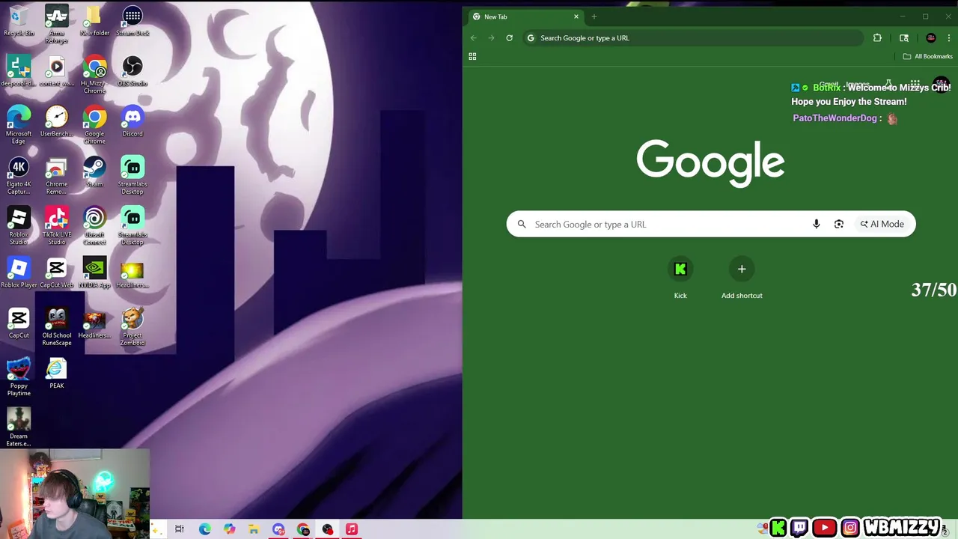Open Microsoft Edge from the taskbar
Image resolution: width=958 pixels, height=539 pixels.
pos(204,529)
